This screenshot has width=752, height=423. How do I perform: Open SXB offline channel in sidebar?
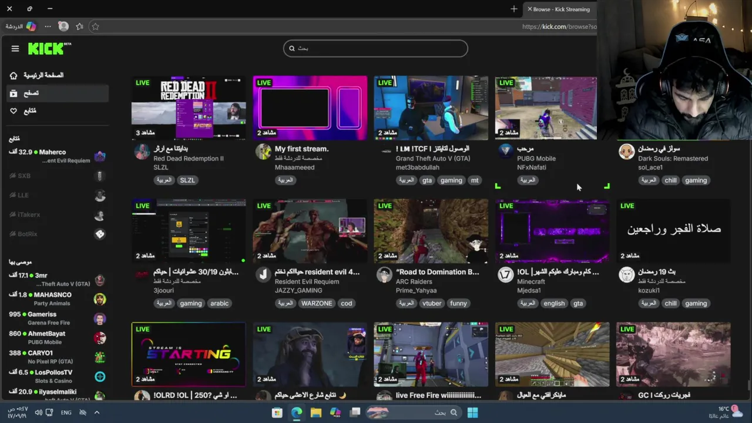[x=57, y=176]
